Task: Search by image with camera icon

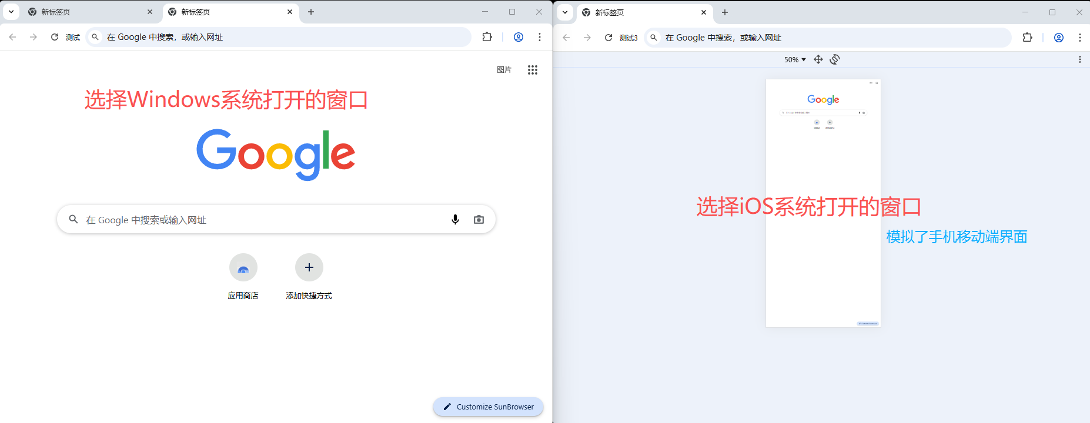Action: coord(479,219)
